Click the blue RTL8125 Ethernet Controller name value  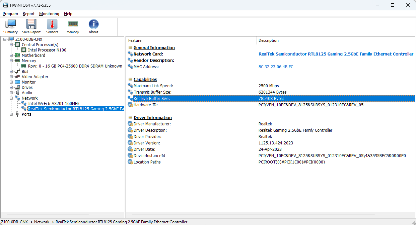coord(336,54)
